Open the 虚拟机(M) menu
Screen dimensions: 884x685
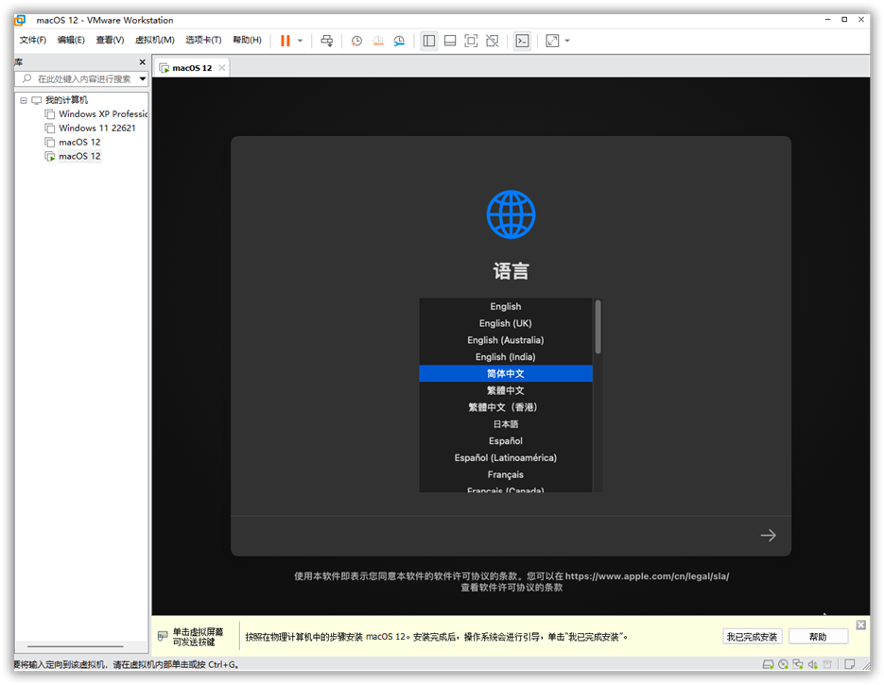tap(155, 40)
